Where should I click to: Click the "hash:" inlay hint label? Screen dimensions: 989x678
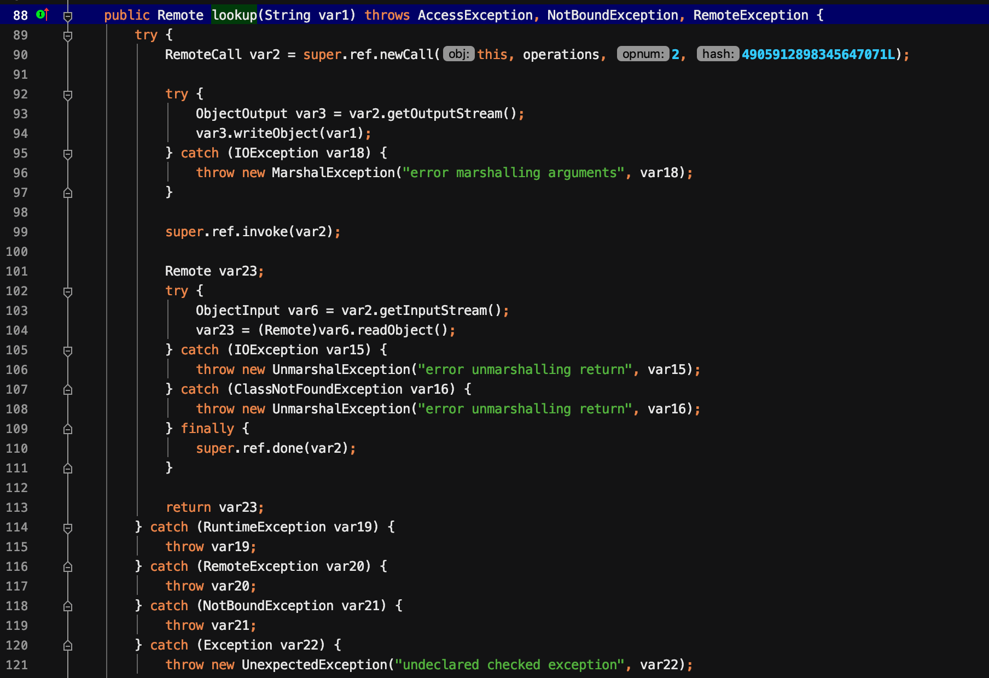coord(718,54)
